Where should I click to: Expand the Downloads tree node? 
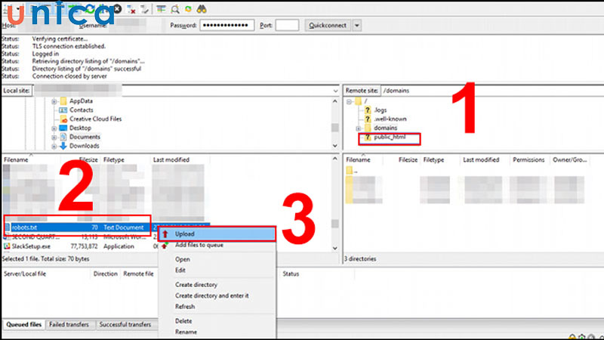click(x=54, y=146)
